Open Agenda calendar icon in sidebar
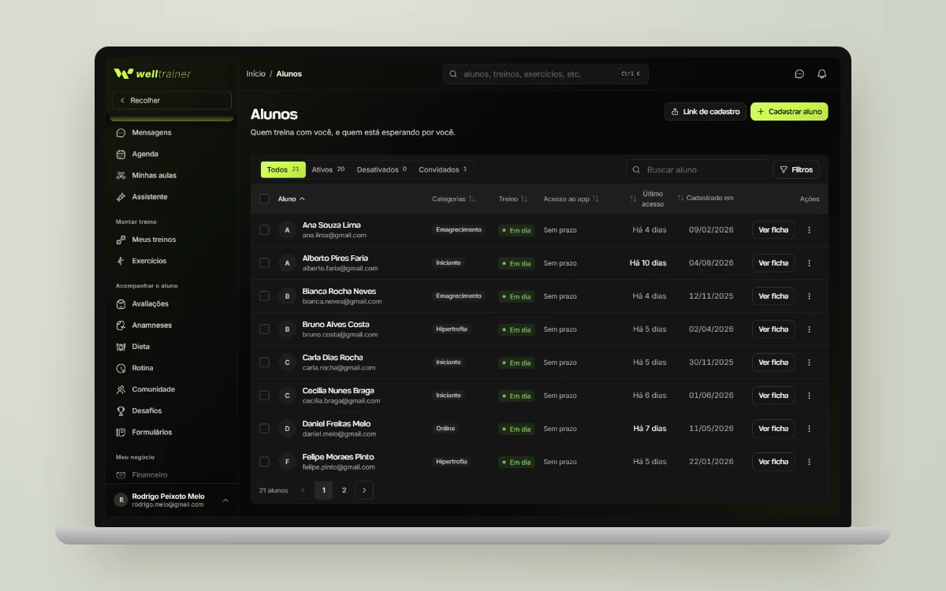Screen dimensions: 946x591 (x=121, y=154)
